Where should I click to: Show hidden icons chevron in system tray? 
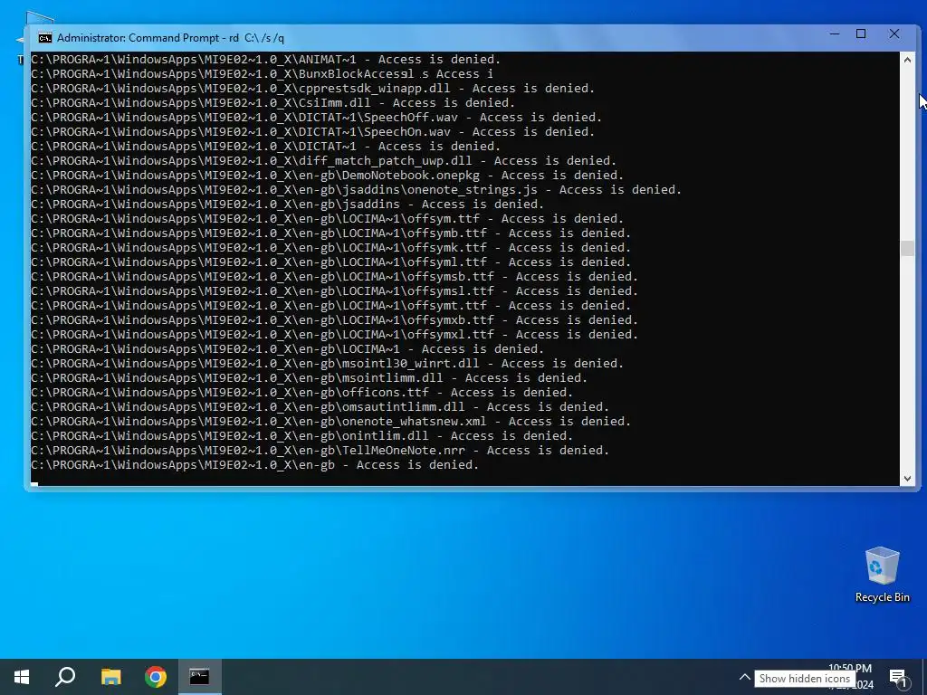tap(745, 677)
